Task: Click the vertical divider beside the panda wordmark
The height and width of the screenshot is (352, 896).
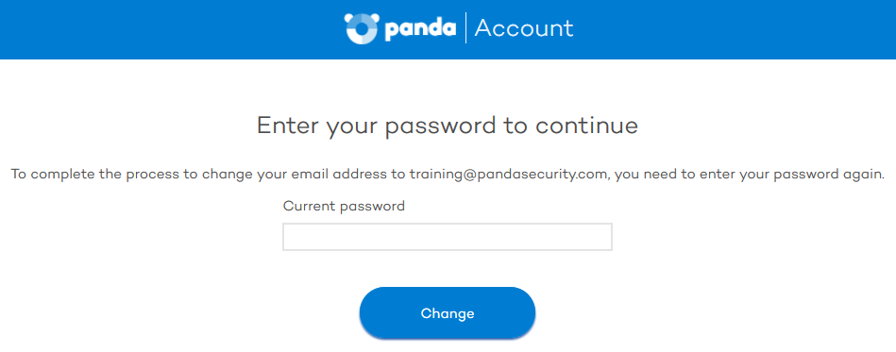Action: tap(465, 28)
